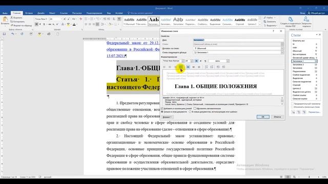Viewport: 328px width, 184px height.
Task: Open the File (Файл) tab
Action: pyautogui.click(x=5, y=13)
